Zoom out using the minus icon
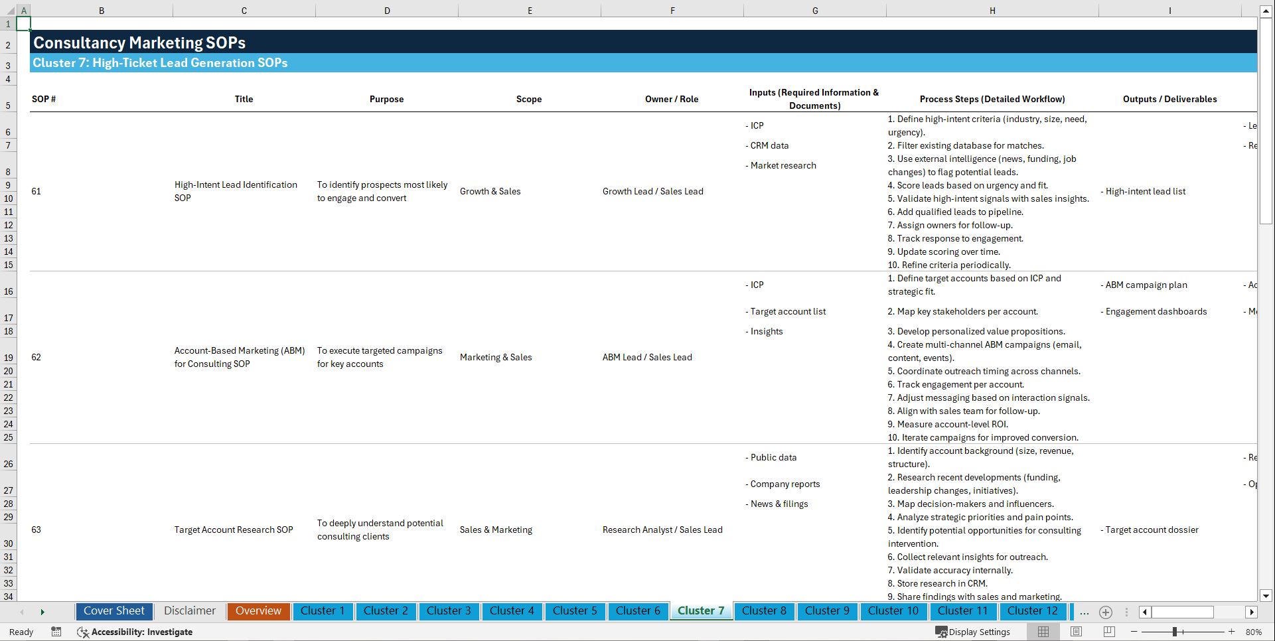The width and height of the screenshot is (1275, 641). click(x=1135, y=632)
